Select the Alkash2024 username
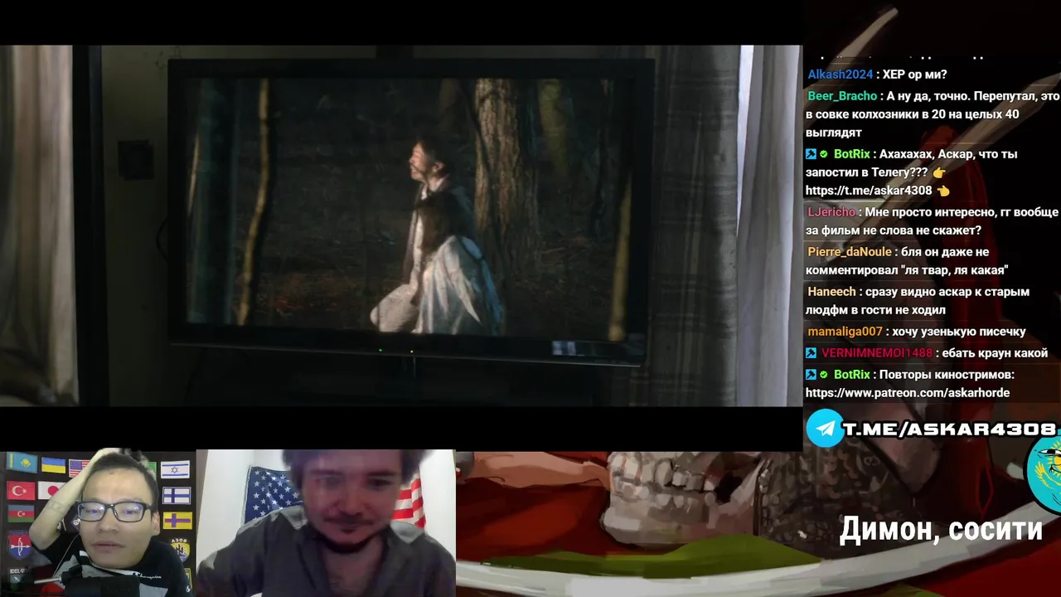The height and width of the screenshot is (597, 1061). pyautogui.click(x=840, y=75)
